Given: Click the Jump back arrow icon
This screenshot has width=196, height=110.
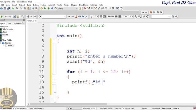Looking at the screenshot, I should (x=143, y=12).
